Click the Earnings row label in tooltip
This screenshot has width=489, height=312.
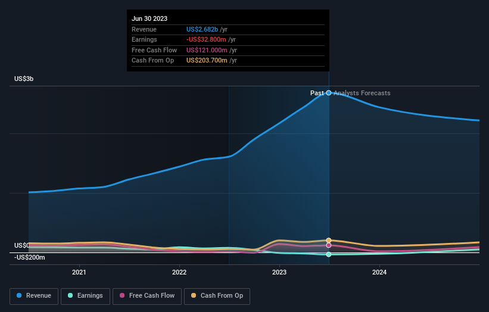point(144,39)
